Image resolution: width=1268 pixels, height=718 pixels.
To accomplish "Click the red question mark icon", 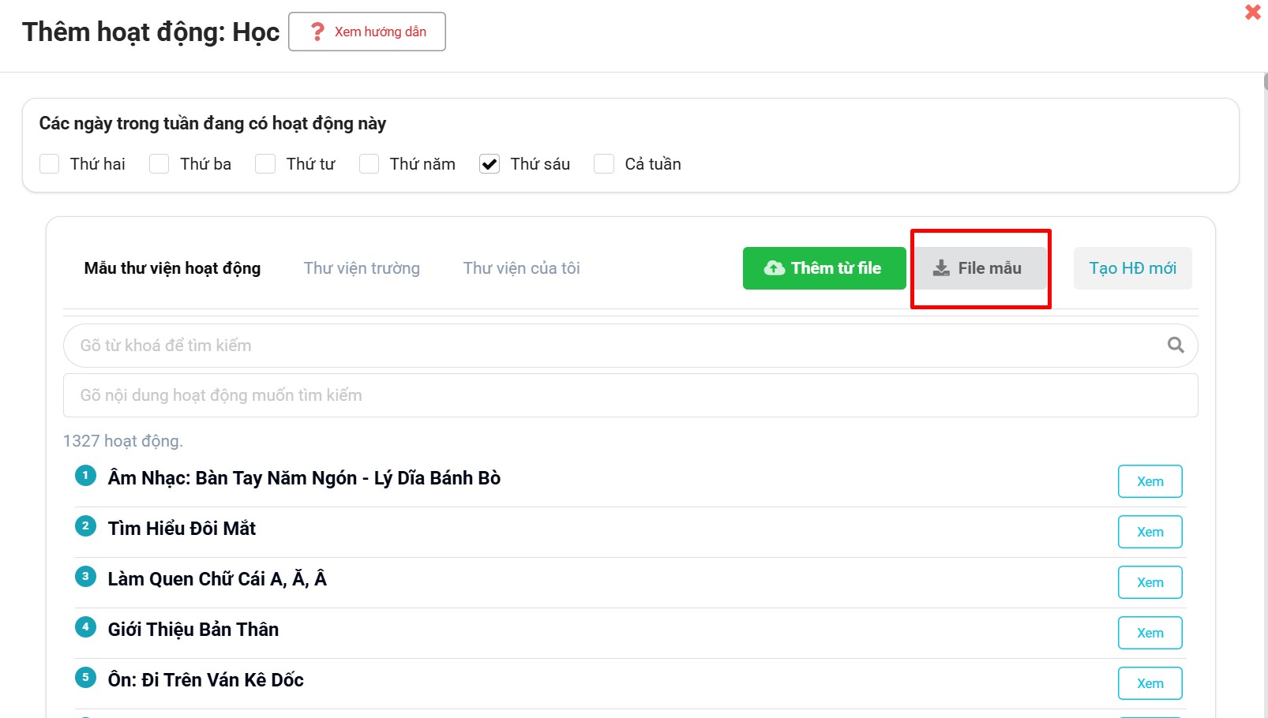I will click(x=317, y=32).
